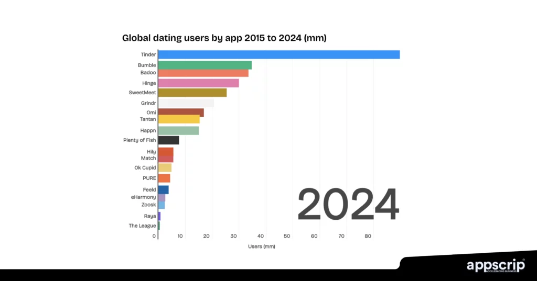Click the '50' x-axis tick value
This screenshot has height=281, width=537.
pos(287,236)
